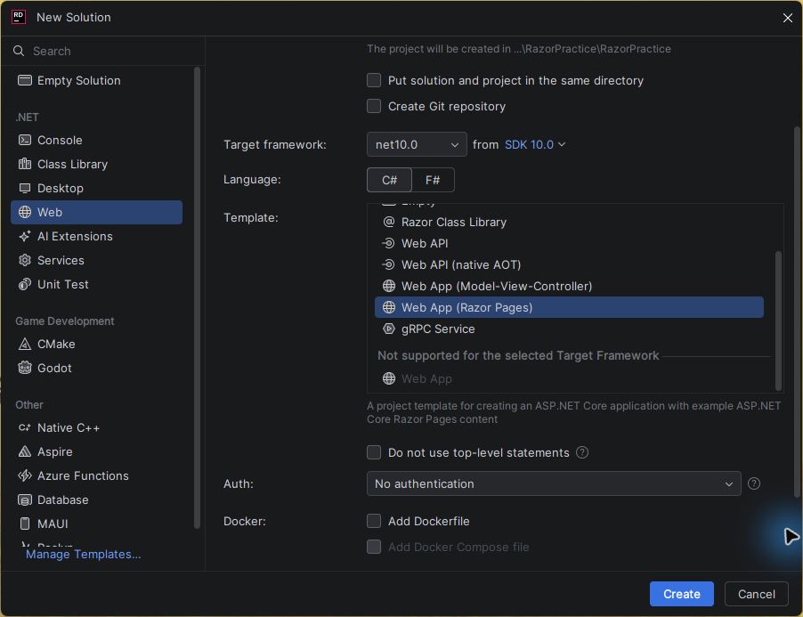This screenshot has width=803, height=617.
Task: Choose Azure Functions category
Action: tap(96, 475)
